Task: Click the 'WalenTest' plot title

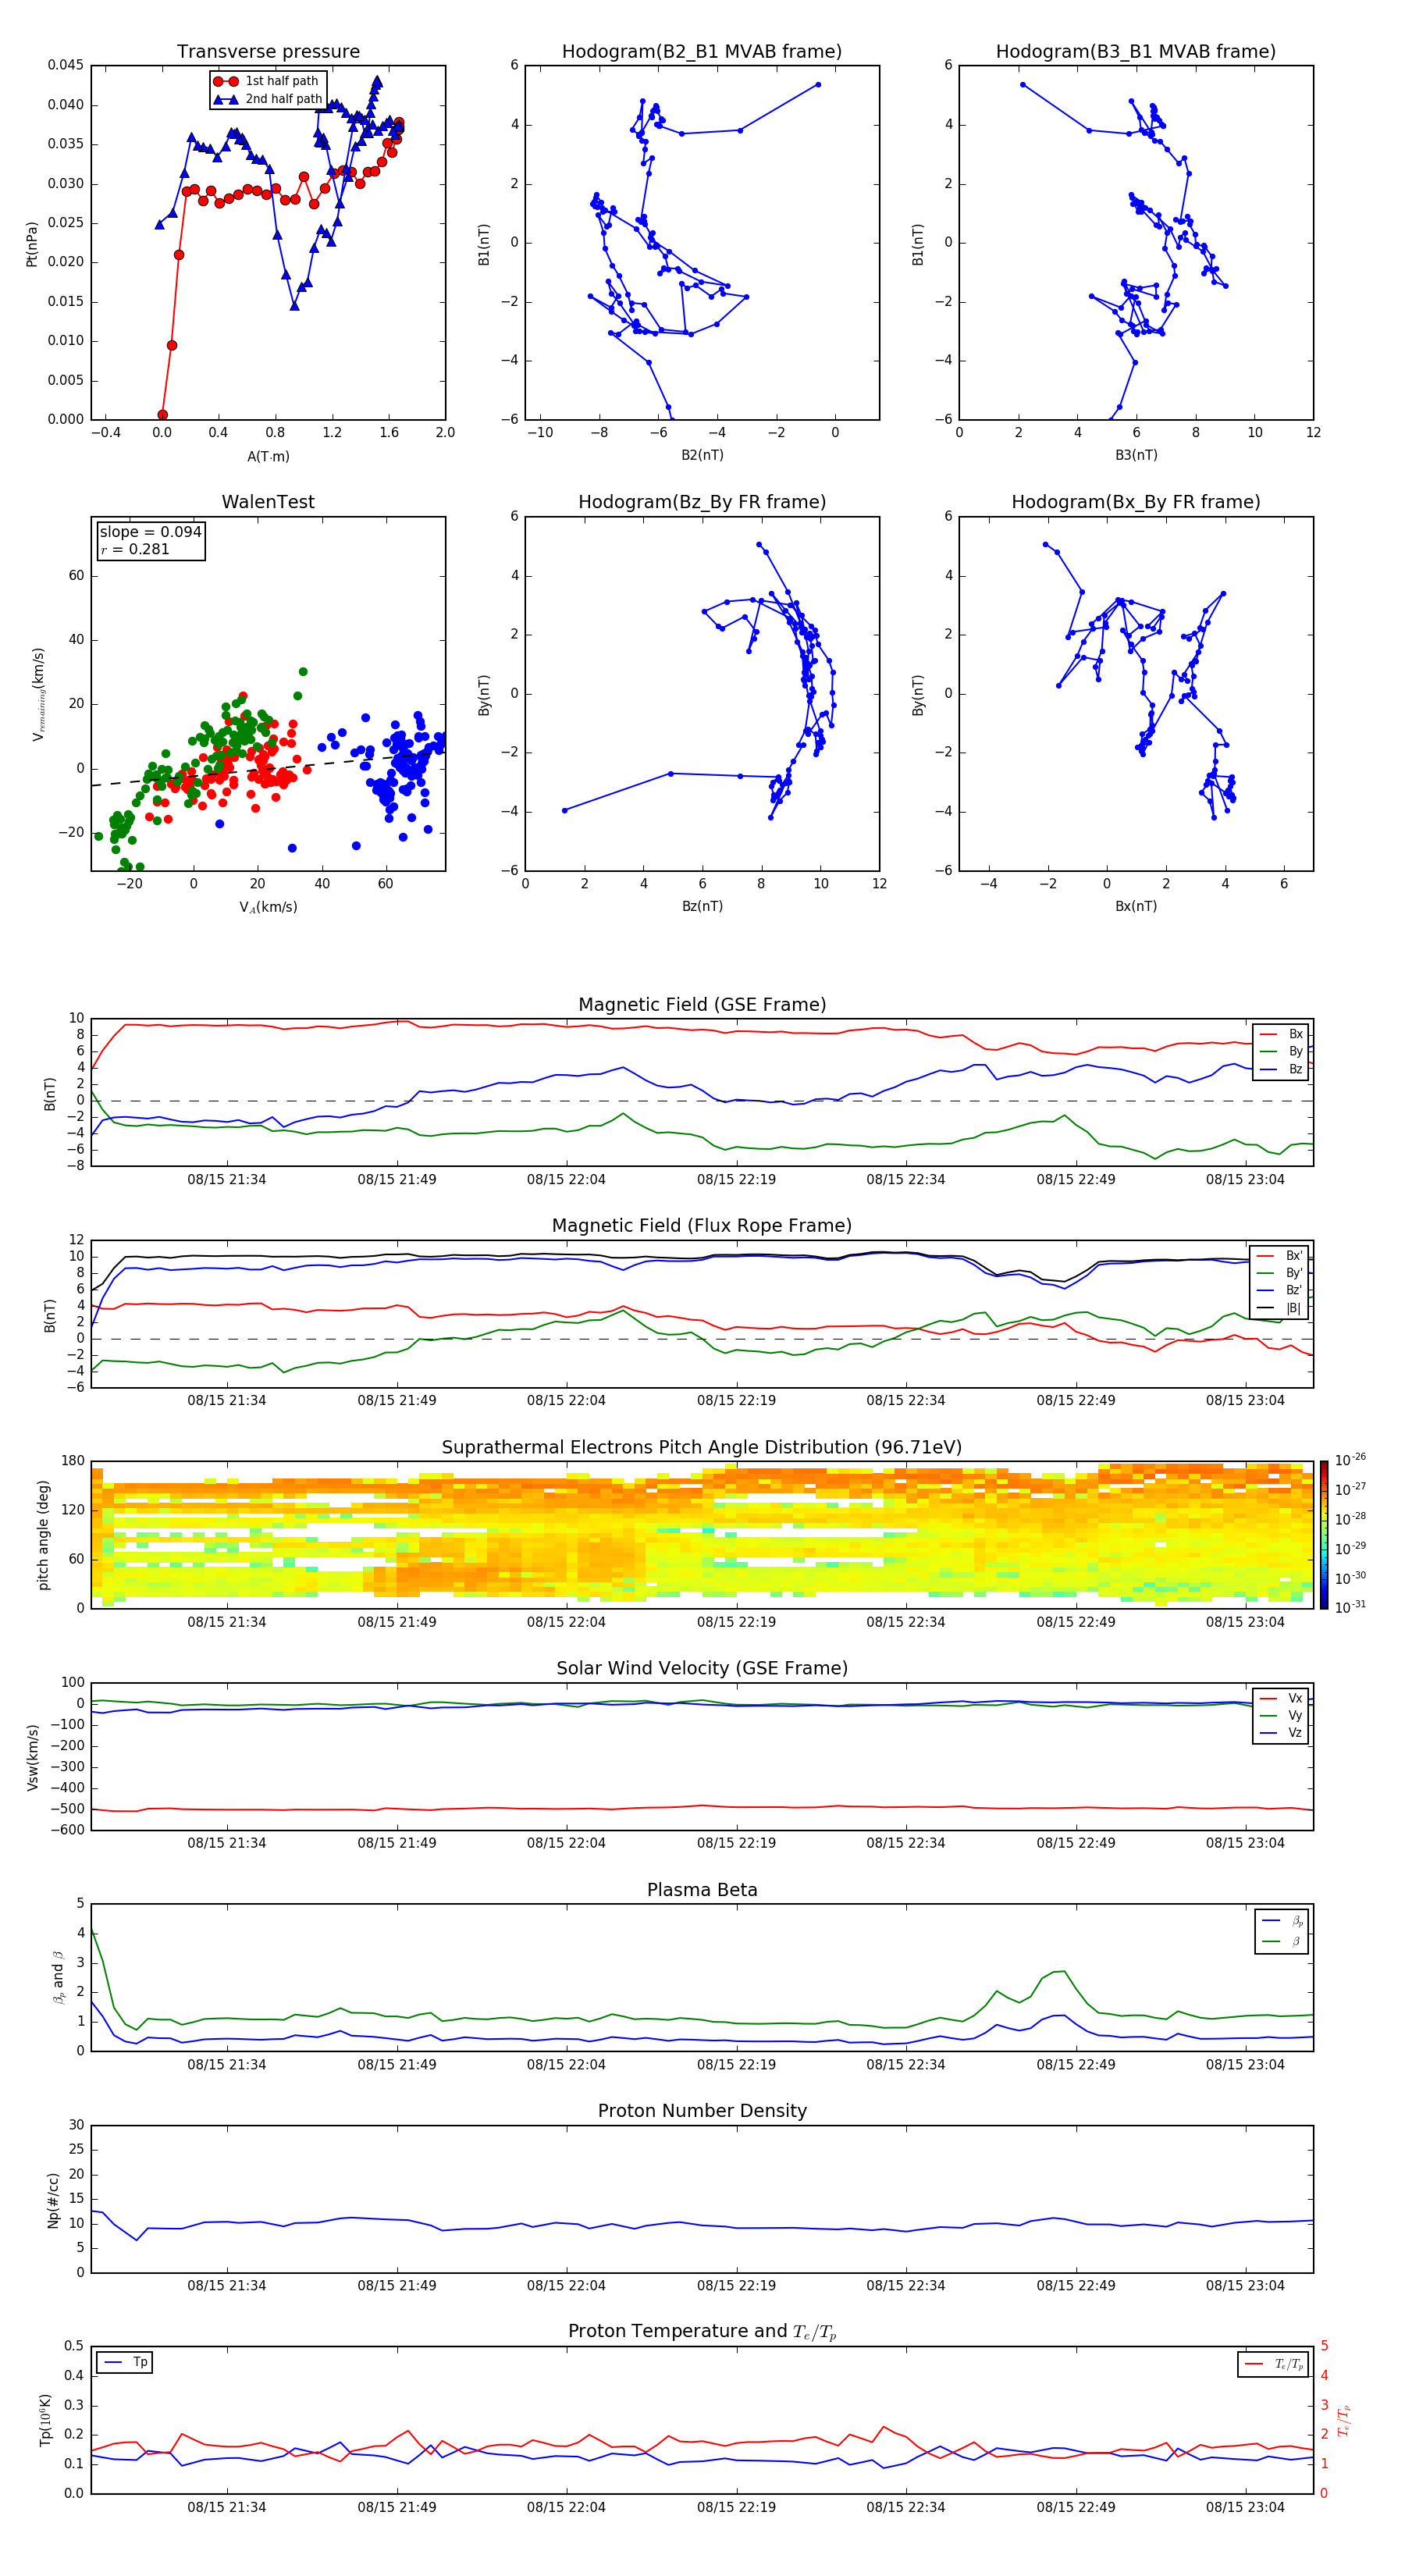Action: [x=268, y=502]
